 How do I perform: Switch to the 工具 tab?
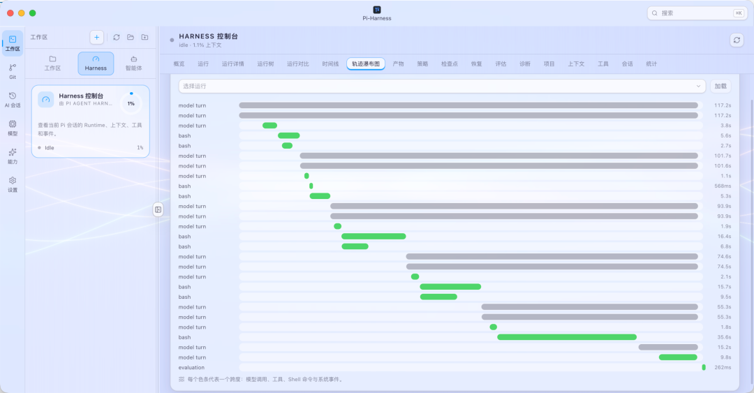pyautogui.click(x=603, y=64)
